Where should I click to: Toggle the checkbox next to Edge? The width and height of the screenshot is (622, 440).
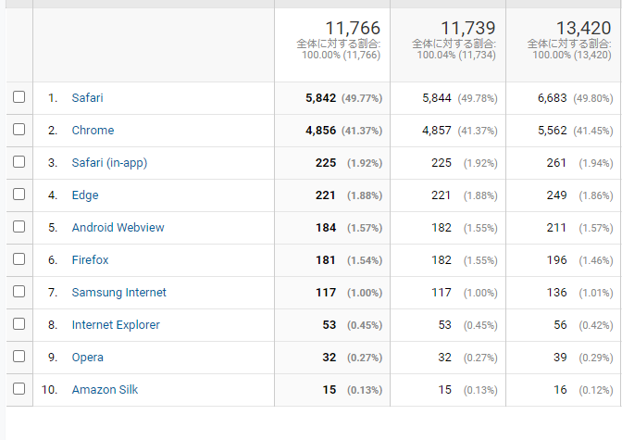pyautogui.click(x=19, y=195)
